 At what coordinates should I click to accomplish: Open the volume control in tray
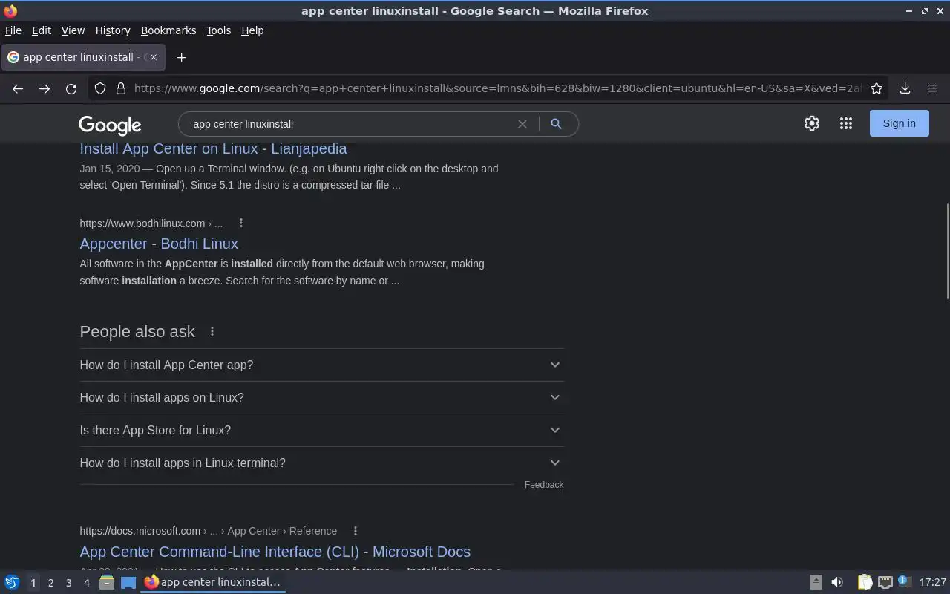(837, 582)
